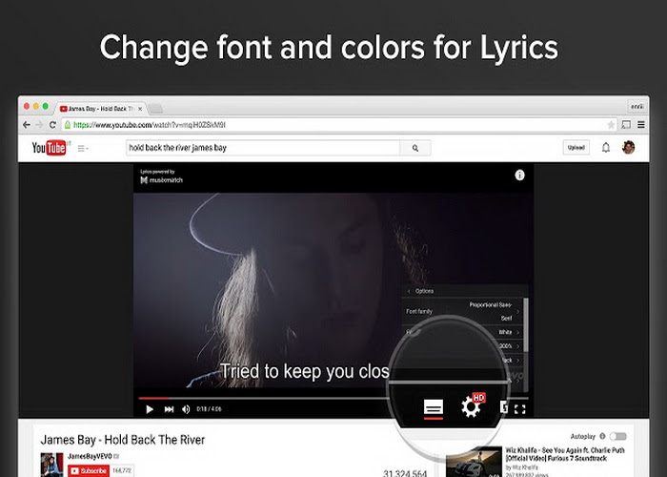The width and height of the screenshot is (667, 477).
Task: Open the Font family option
Action: coord(463,311)
